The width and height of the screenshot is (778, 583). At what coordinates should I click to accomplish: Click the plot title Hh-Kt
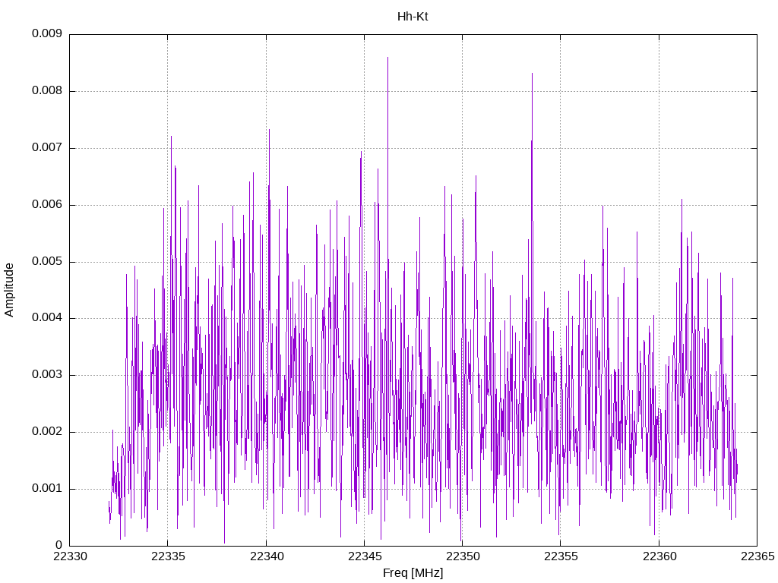coord(413,17)
